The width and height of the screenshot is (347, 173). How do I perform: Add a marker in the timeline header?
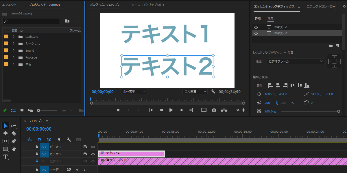(x=59, y=140)
